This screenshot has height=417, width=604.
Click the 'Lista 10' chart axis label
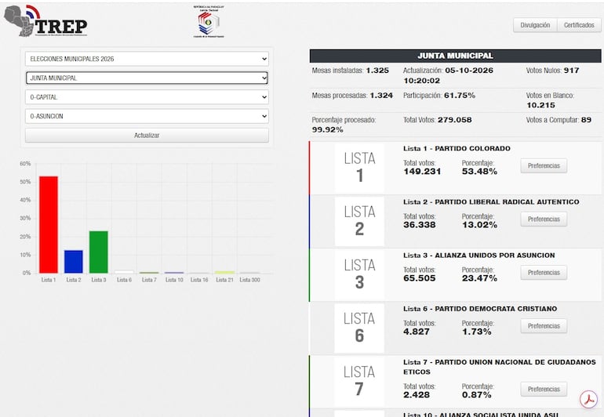(x=174, y=280)
